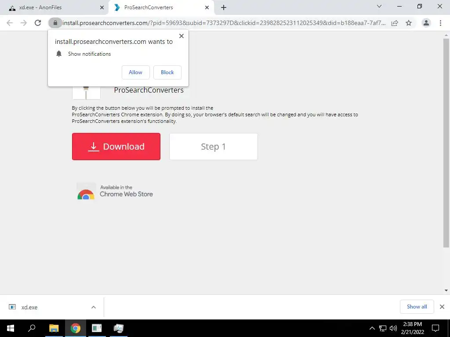This screenshot has height=337, width=450.
Task: Open the Windows Start menu
Action: point(11,328)
